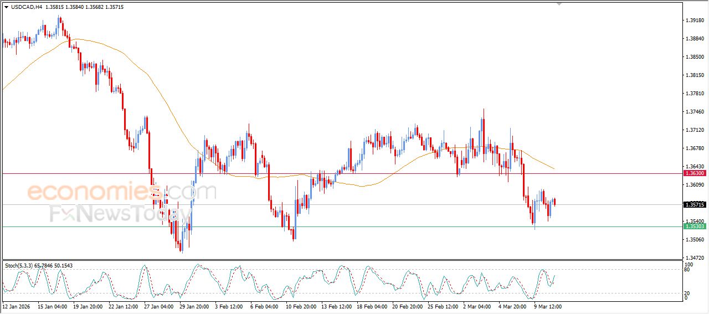The height and width of the screenshot is (314, 709).
Task: Click the chart shift triangle marker at the top
Action: point(559,3)
